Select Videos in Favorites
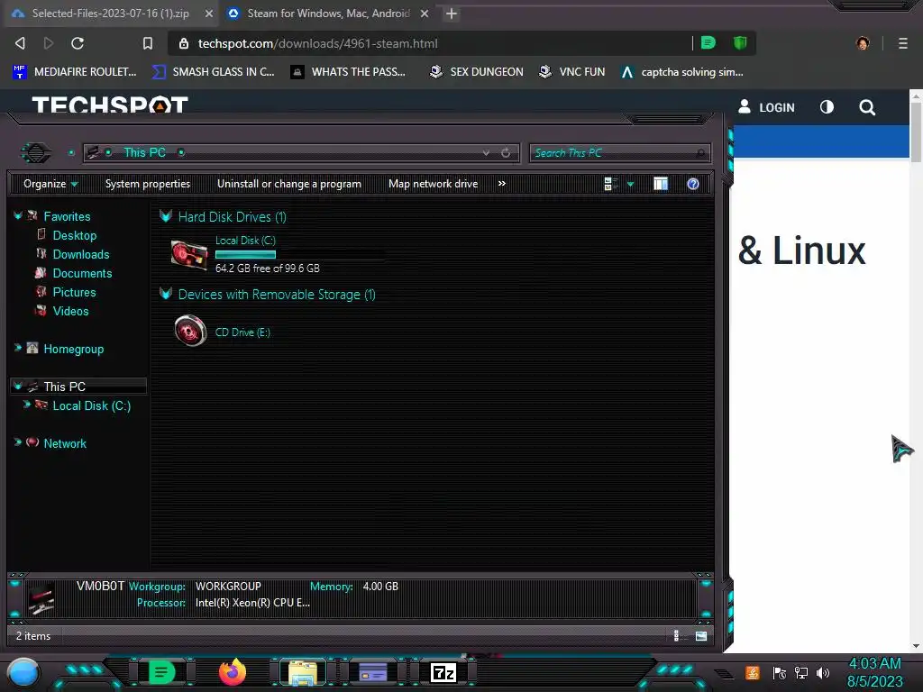 (x=70, y=311)
